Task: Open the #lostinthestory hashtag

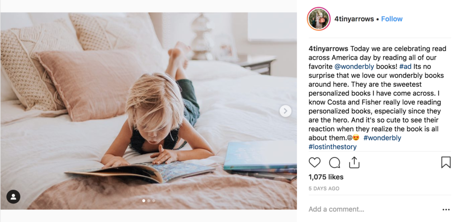Action: click(x=332, y=147)
